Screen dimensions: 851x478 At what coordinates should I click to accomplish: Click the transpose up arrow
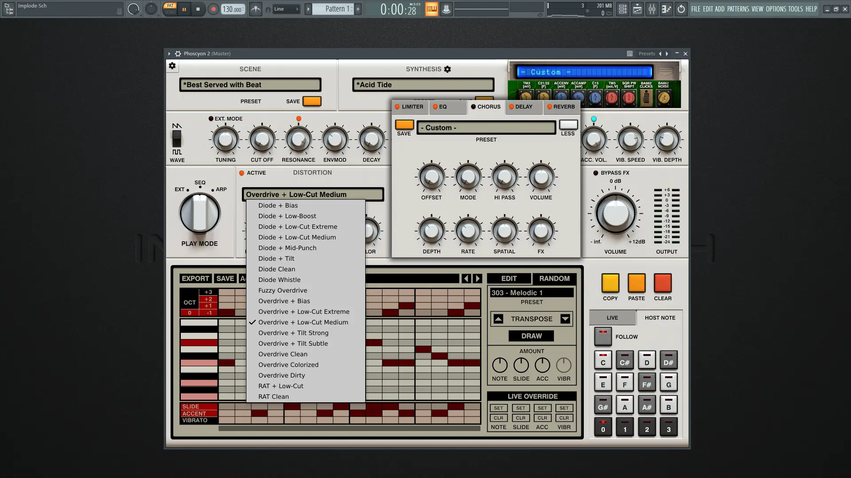click(499, 319)
